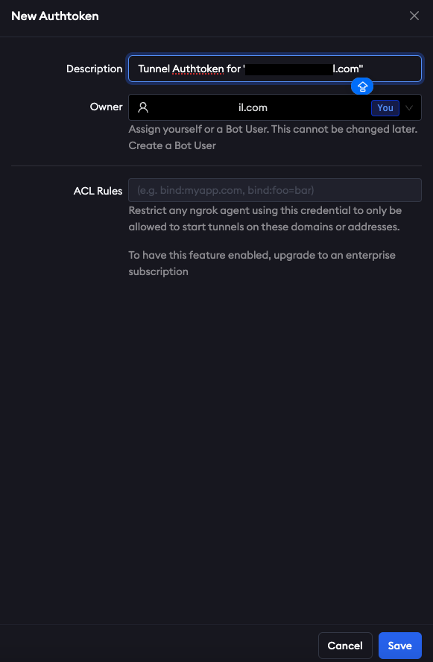
Task: Click the New Authtoken dialog title
Action: [x=54, y=16]
